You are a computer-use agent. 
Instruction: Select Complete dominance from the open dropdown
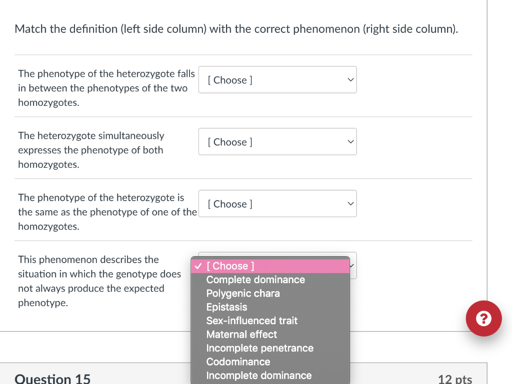pos(255,280)
